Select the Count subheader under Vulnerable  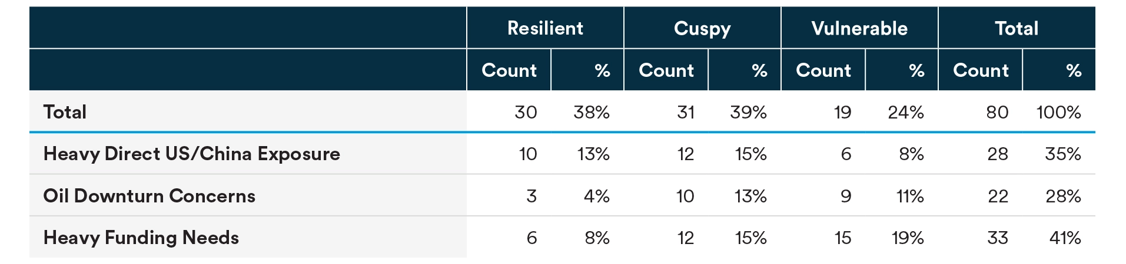[823, 70]
